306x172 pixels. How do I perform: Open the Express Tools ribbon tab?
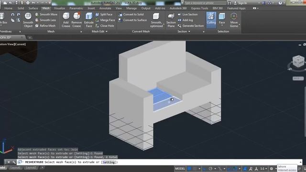199,8
